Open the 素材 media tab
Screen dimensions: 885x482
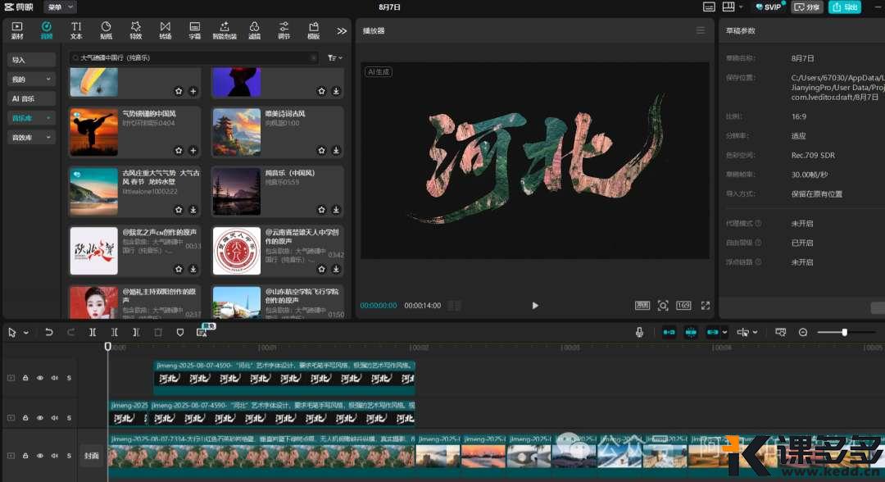(17, 30)
